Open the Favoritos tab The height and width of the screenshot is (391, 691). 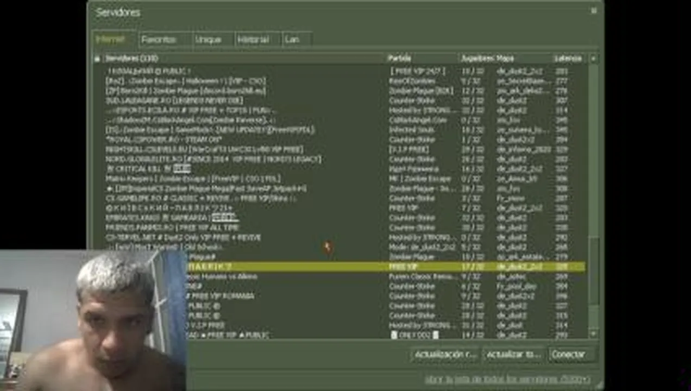[158, 40]
